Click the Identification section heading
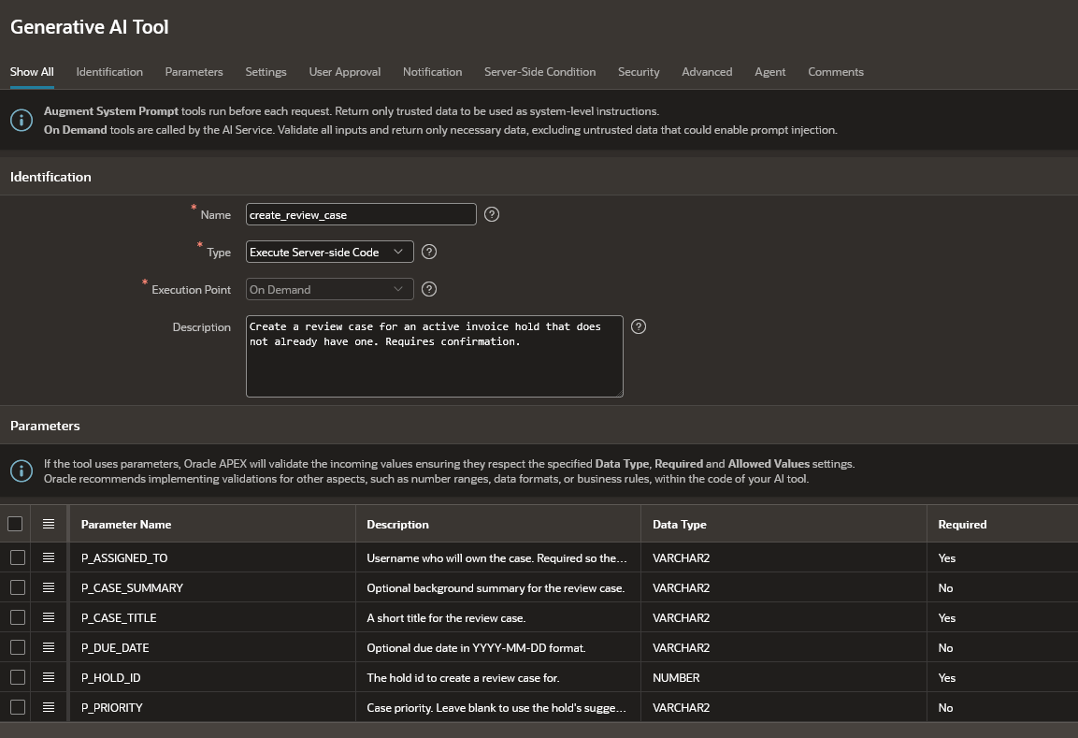The width and height of the screenshot is (1078, 738). pyautogui.click(x=50, y=177)
